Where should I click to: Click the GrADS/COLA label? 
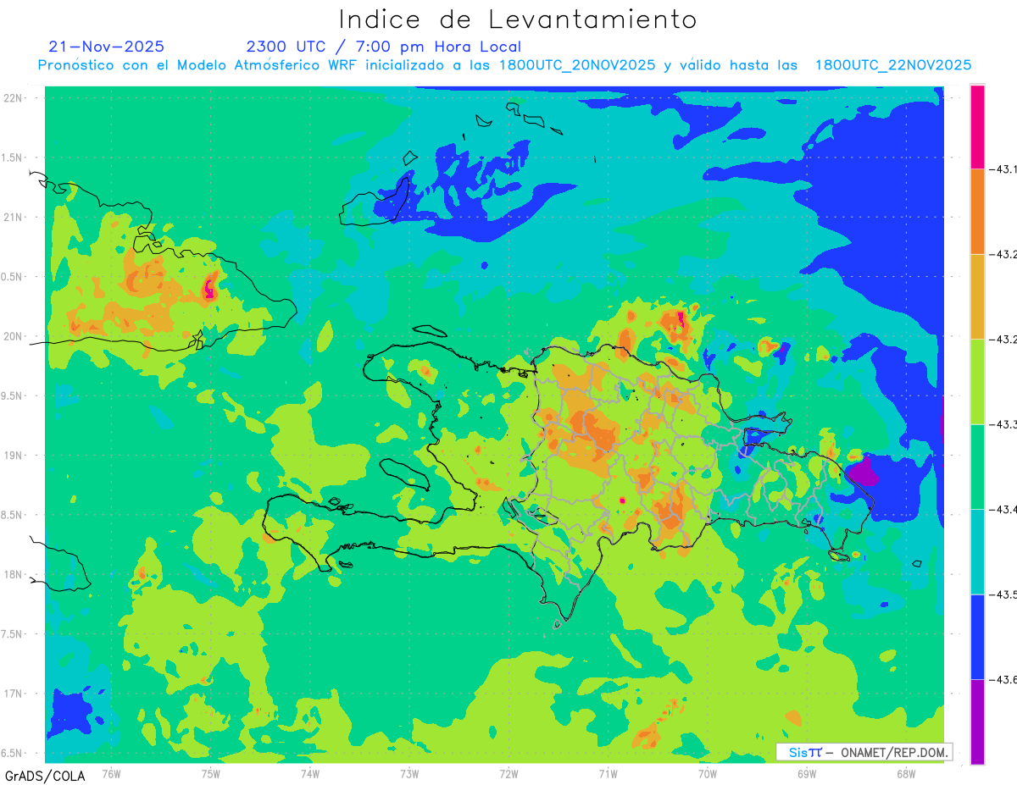[x=38, y=776]
